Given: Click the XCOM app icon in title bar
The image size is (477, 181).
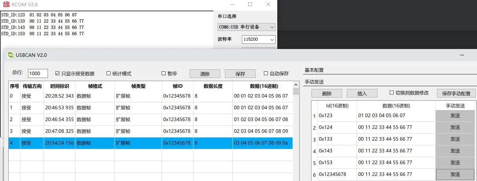Looking at the screenshot, I should tap(5, 4).
